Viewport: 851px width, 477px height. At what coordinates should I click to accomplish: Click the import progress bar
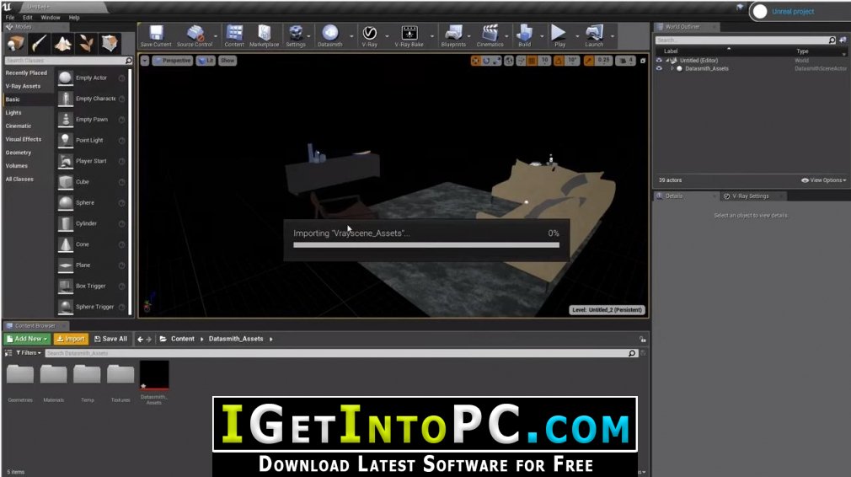[x=426, y=245]
